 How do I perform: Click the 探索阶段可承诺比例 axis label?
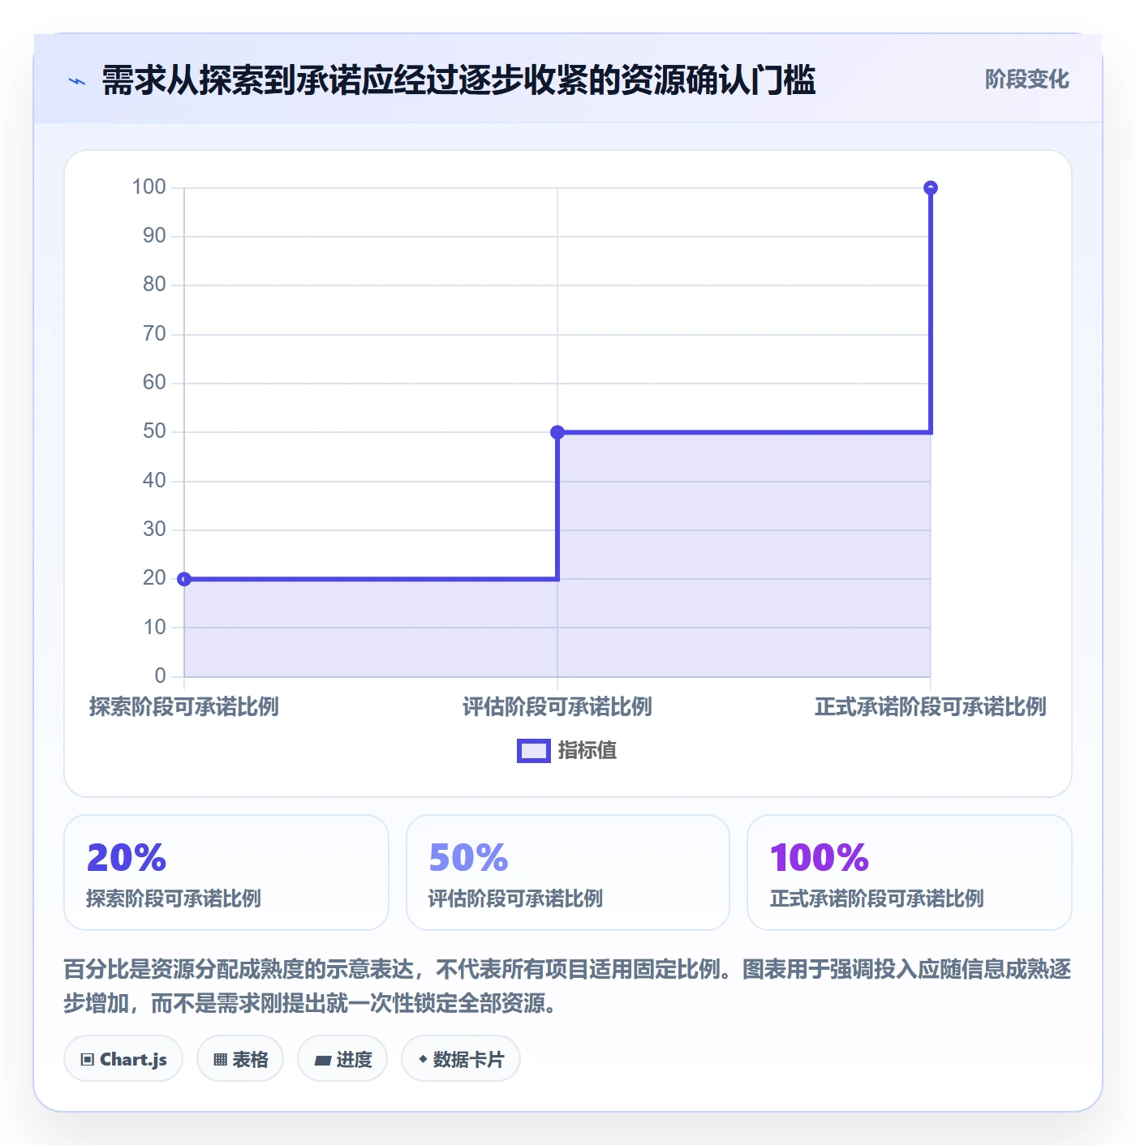[184, 706]
